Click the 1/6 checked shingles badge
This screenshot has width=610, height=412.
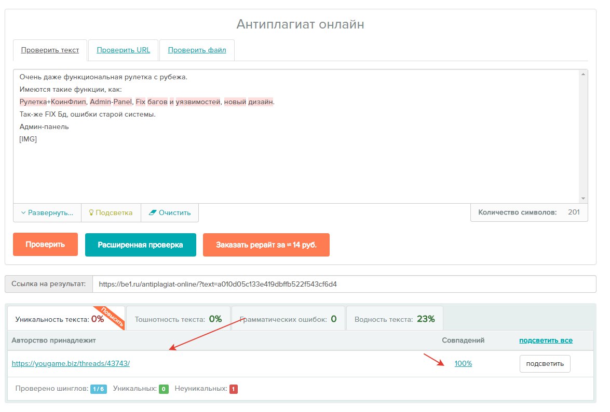pyautogui.click(x=99, y=389)
